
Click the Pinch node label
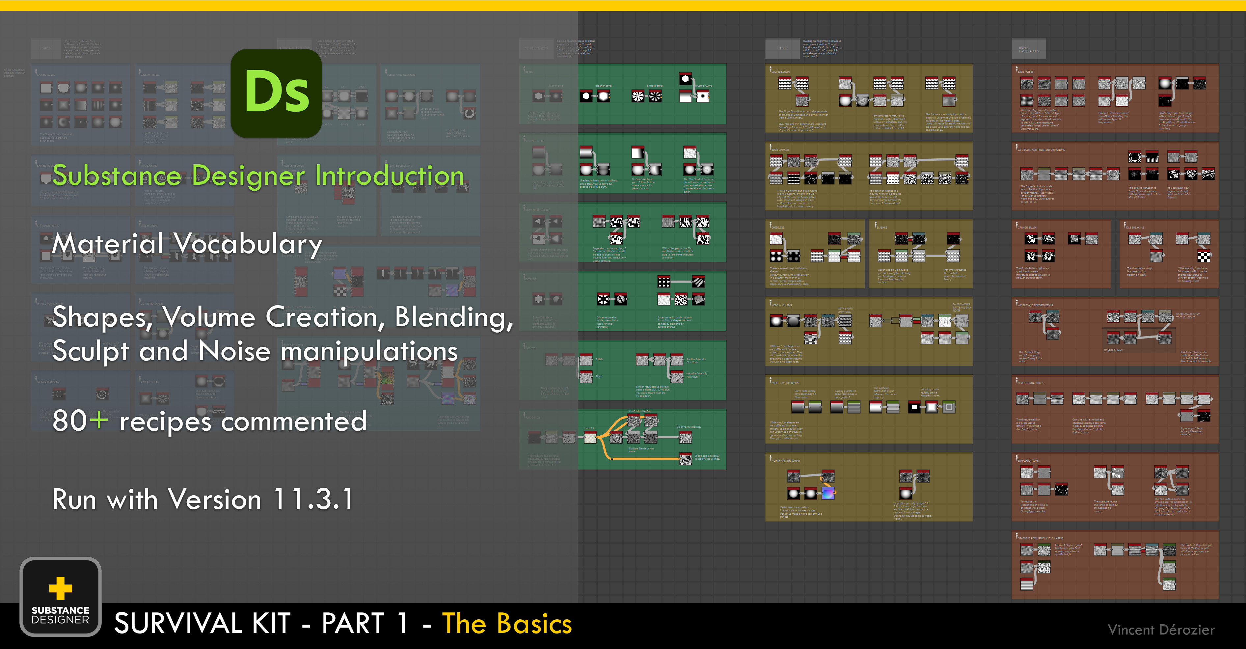pos(599,376)
